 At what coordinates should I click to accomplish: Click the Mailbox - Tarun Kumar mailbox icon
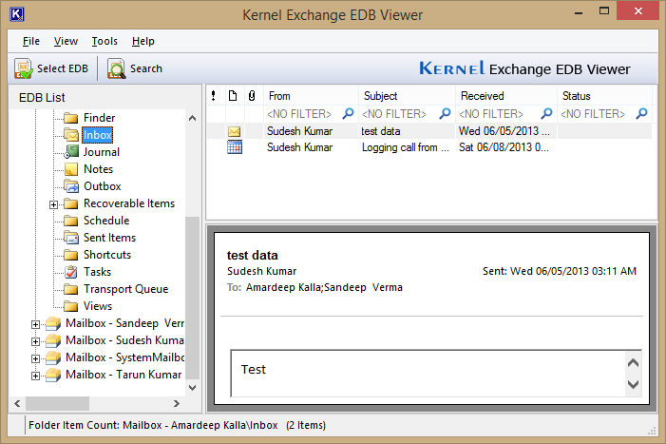pos(53,375)
